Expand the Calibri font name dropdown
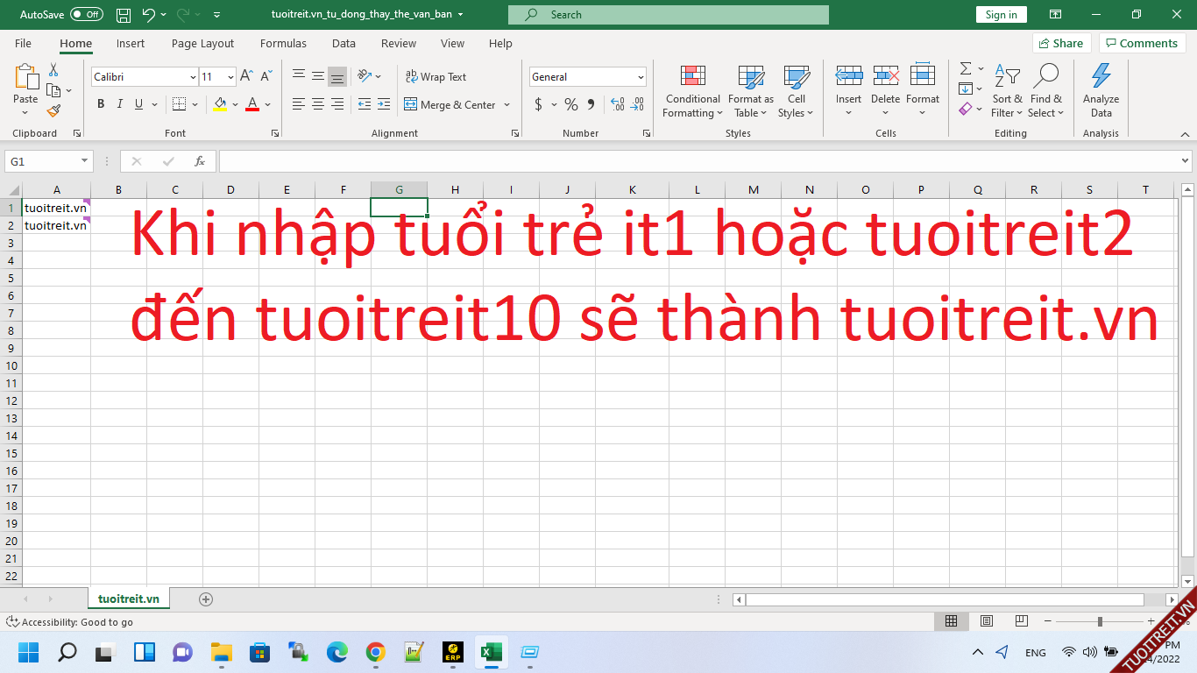This screenshot has width=1197, height=673. [193, 77]
